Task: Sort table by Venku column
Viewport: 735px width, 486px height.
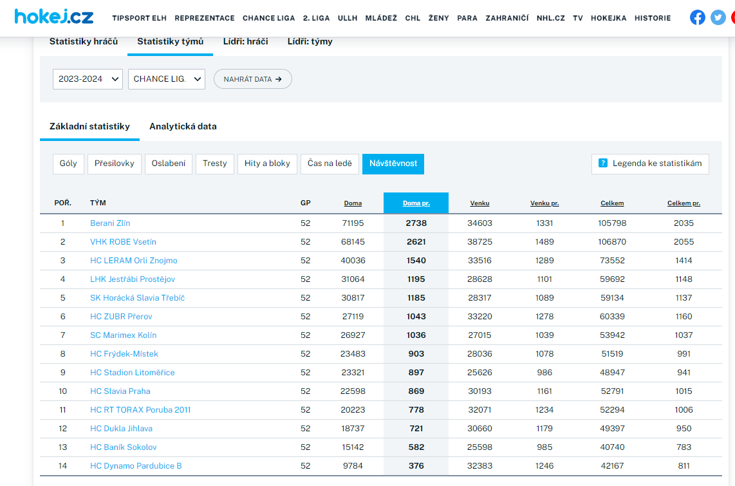Action: click(x=479, y=203)
